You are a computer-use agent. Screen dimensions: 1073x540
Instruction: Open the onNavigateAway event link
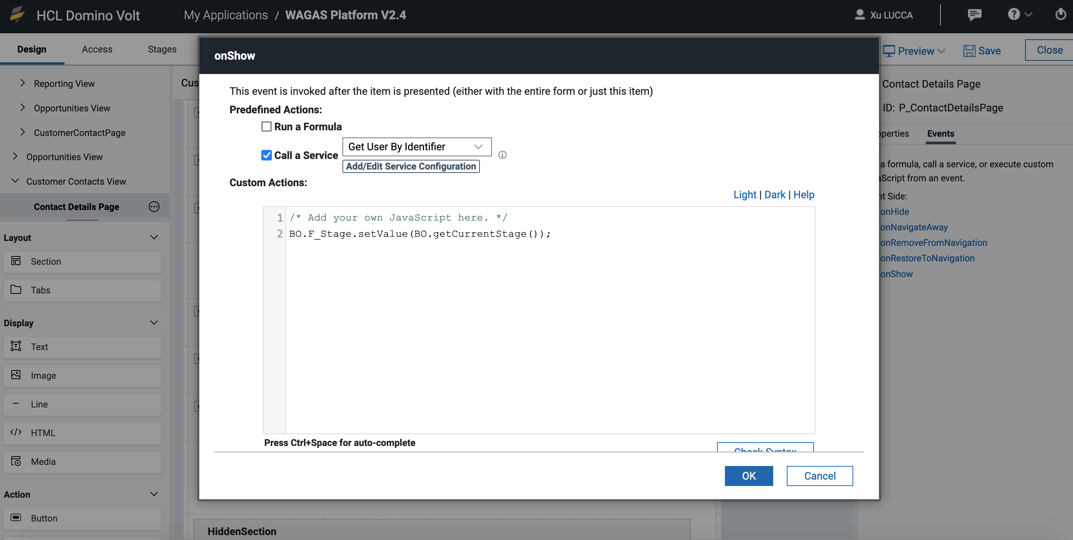tap(914, 227)
